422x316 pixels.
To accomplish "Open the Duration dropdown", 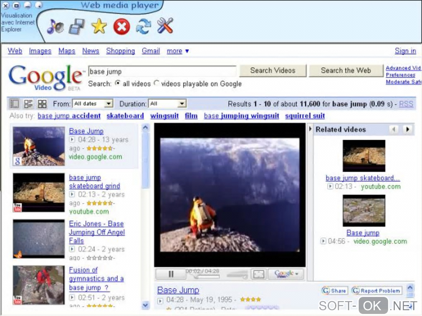I will [x=167, y=104].
